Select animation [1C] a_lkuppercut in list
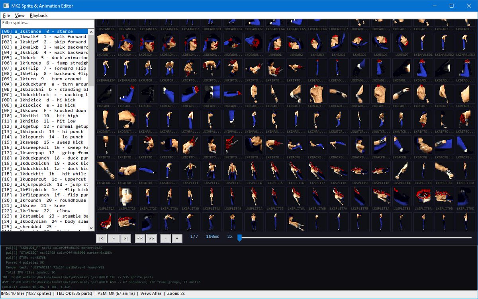Viewport: 478px width, 299px height. coord(44,179)
